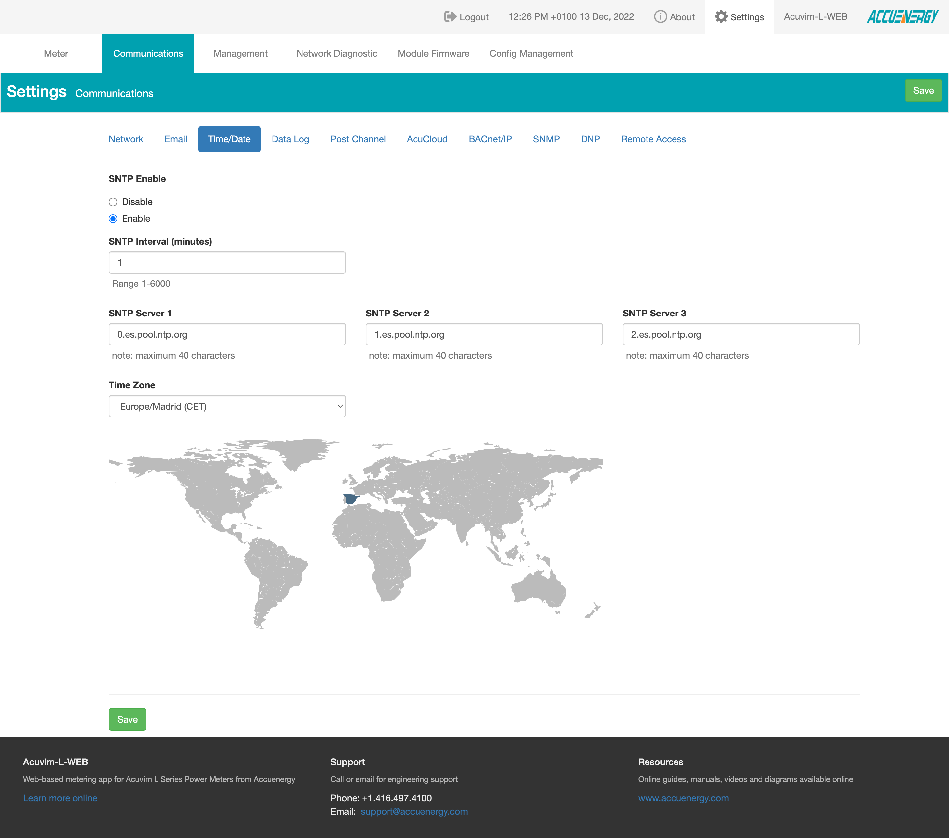Select the Disable SNTP radio button
Viewport: 949px width, 838px height.
113,202
